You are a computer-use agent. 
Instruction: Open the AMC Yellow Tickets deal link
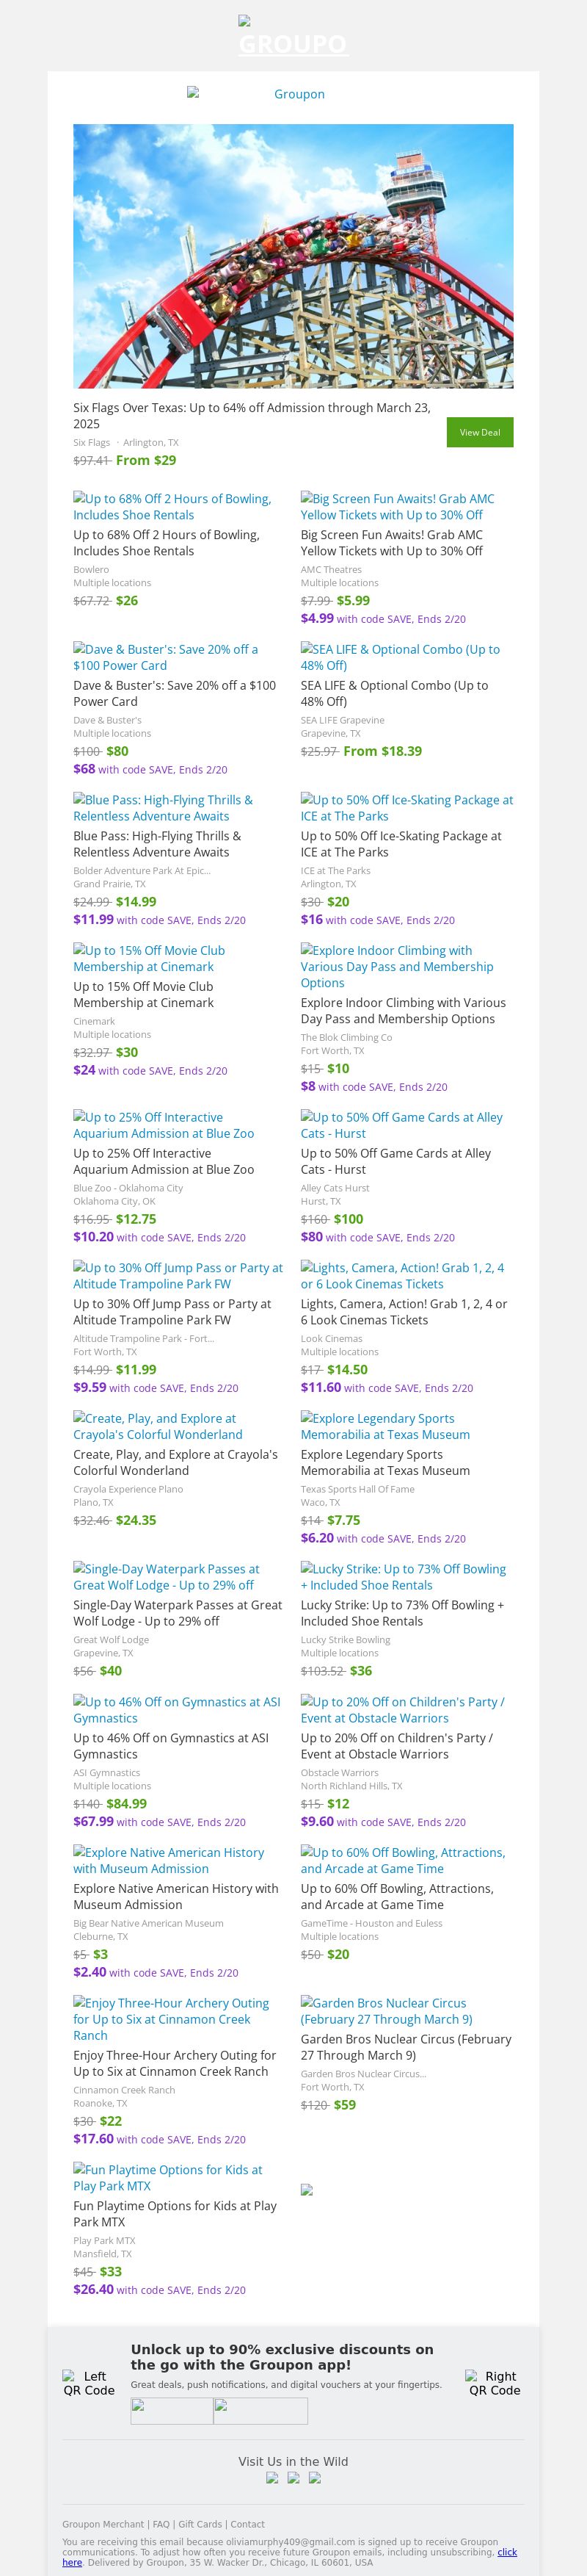point(397,507)
